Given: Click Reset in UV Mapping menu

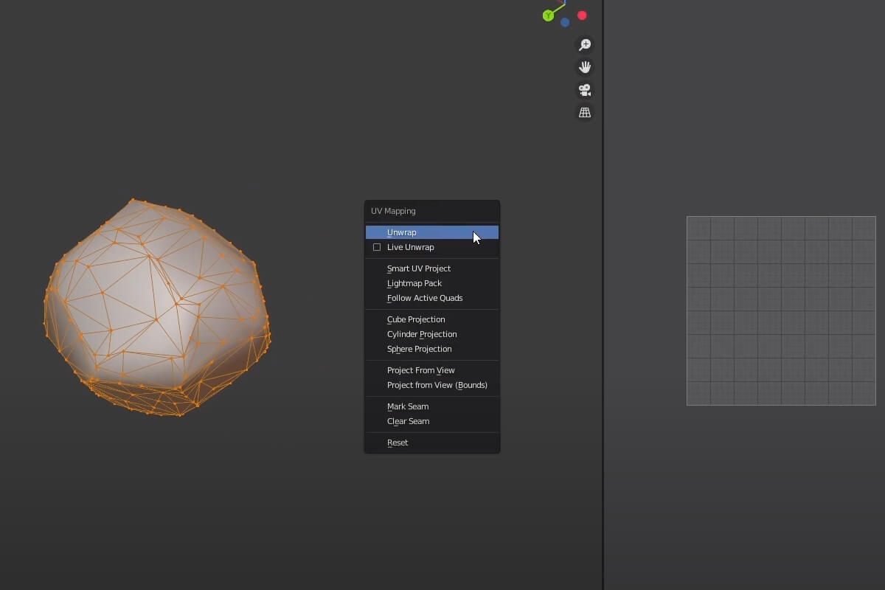Looking at the screenshot, I should tap(432, 442).
